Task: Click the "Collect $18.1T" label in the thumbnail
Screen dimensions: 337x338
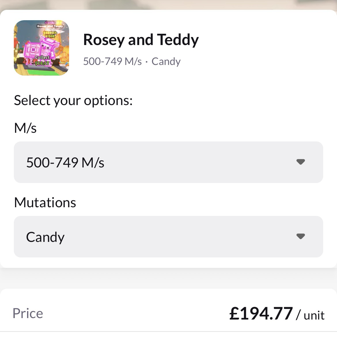Action: tap(42, 60)
